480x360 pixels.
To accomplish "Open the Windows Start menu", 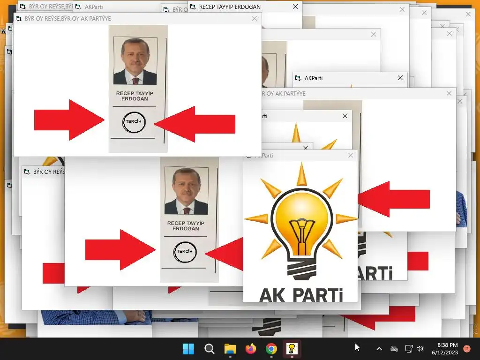I will click(188, 349).
